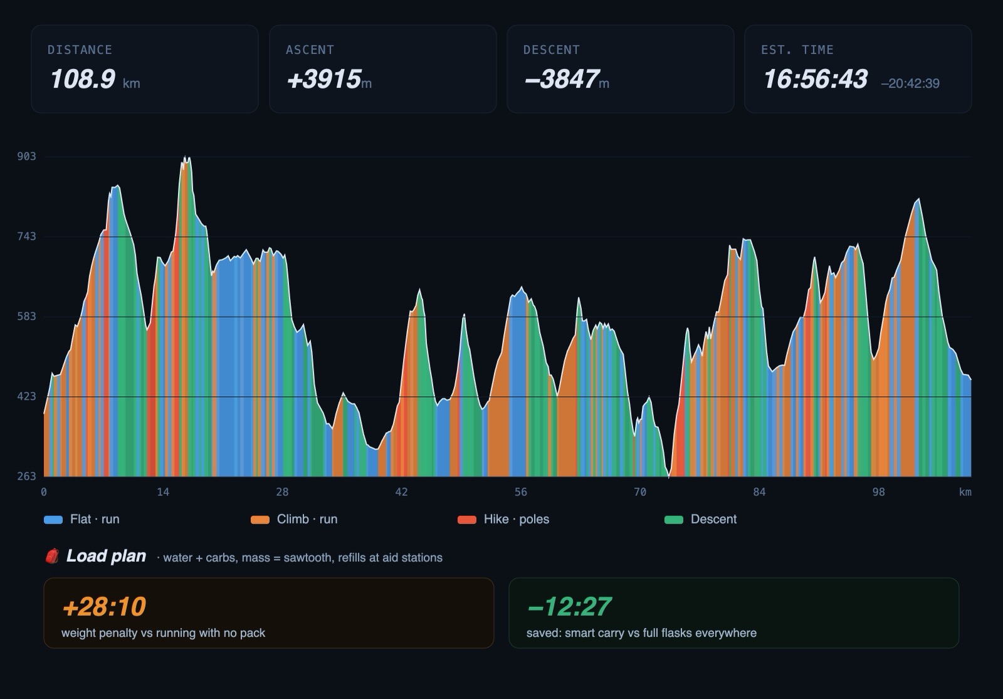Click the orange Climb · run legend swatch
Image resolution: width=1003 pixels, height=699 pixels.
coord(260,519)
